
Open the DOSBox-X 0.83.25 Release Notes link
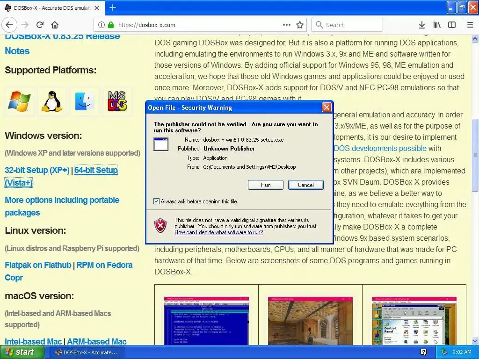coord(62,43)
